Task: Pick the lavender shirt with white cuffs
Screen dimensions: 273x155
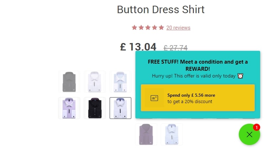Action: click(69, 108)
